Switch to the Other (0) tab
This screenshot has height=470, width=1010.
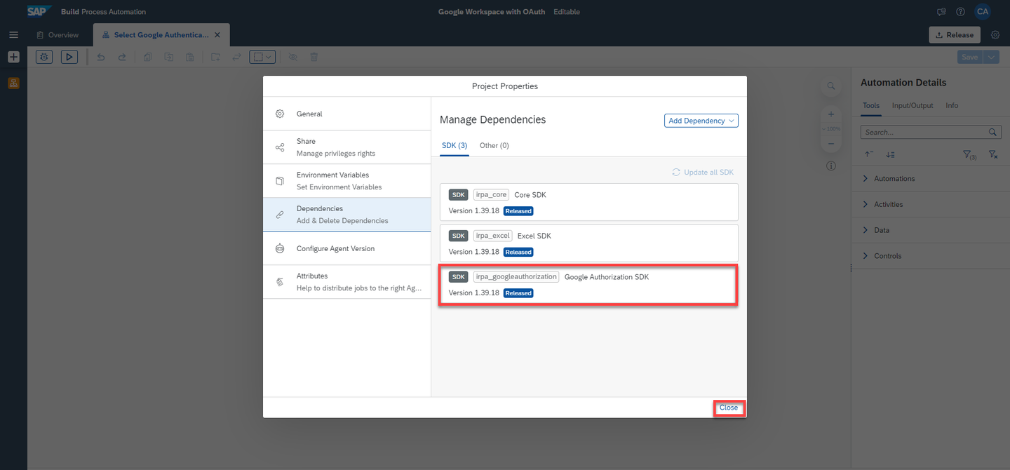pyautogui.click(x=494, y=145)
